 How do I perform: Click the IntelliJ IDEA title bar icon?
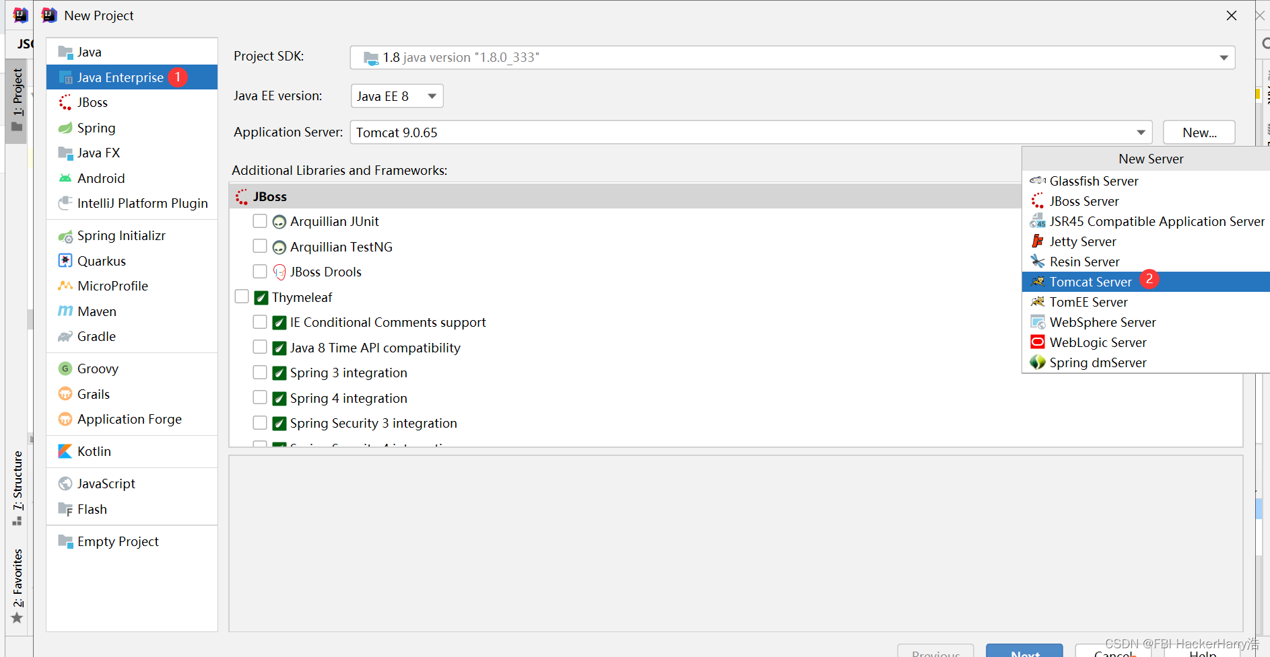coord(48,15)
